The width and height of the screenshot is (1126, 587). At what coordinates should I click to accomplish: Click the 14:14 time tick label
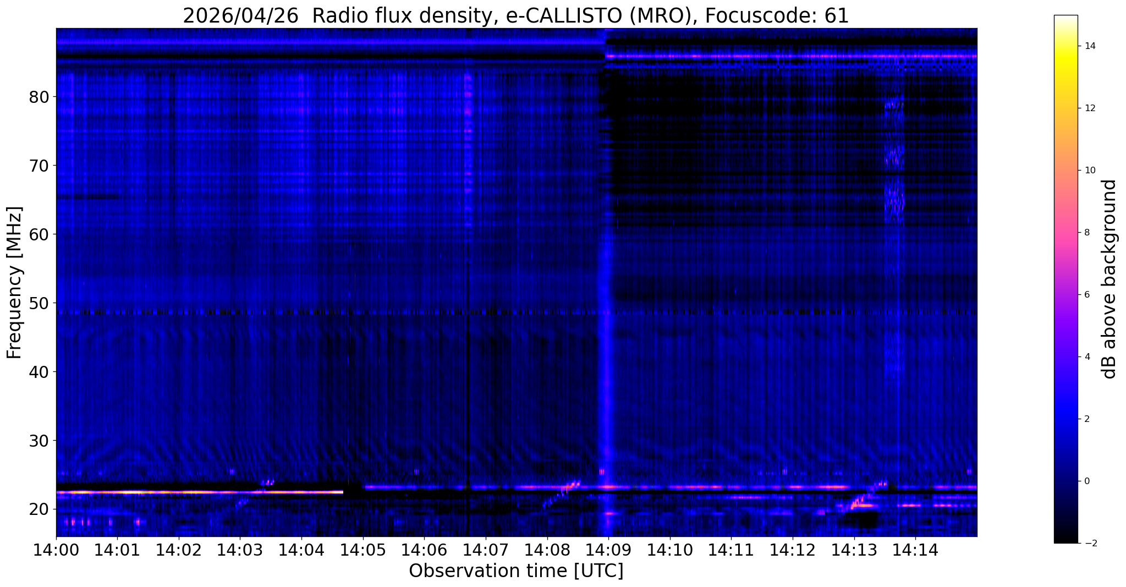pyautogui.click(x=915, y=550)
